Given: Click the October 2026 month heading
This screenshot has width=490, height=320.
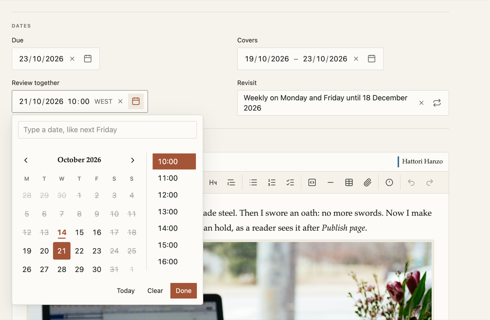Looking at the screenshot, I should (x=79, y=160).
